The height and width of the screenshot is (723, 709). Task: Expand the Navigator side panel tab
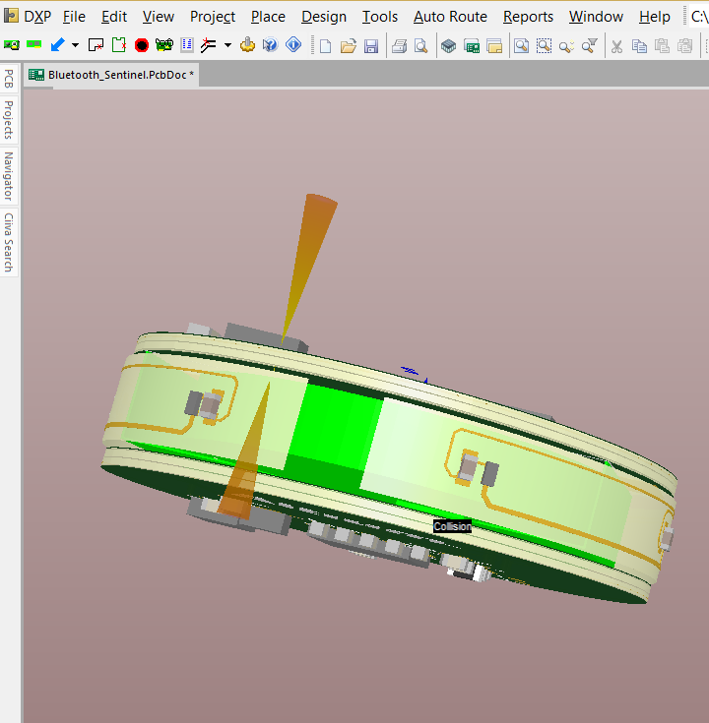point(9,176)
